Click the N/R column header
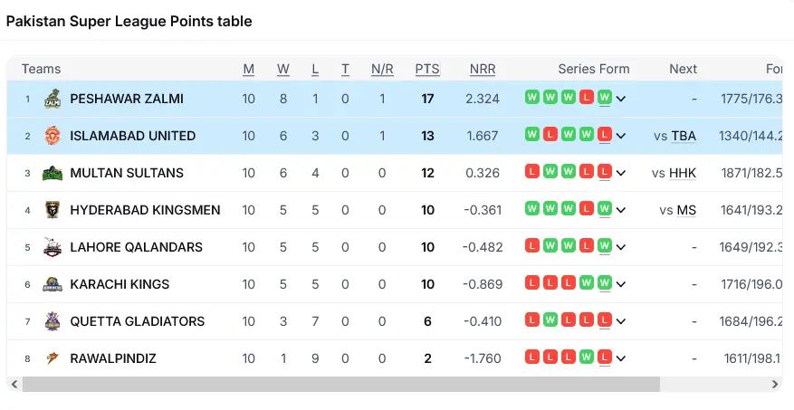This screenshot has height=410, width=794. (x=382, y=69)
